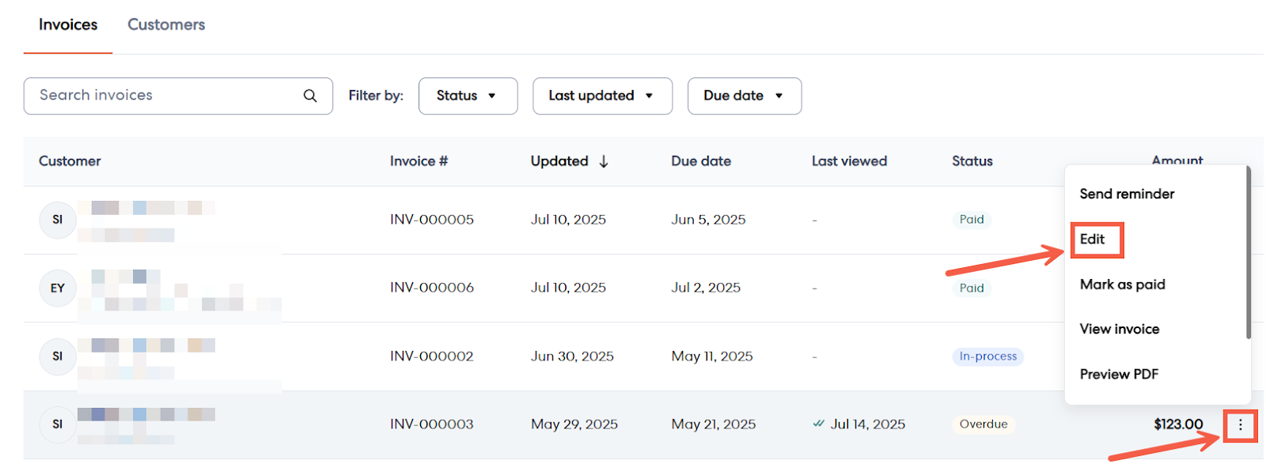Select Send reminder in the menu
Screen dimensions: 1266x464
(1127, 194)
